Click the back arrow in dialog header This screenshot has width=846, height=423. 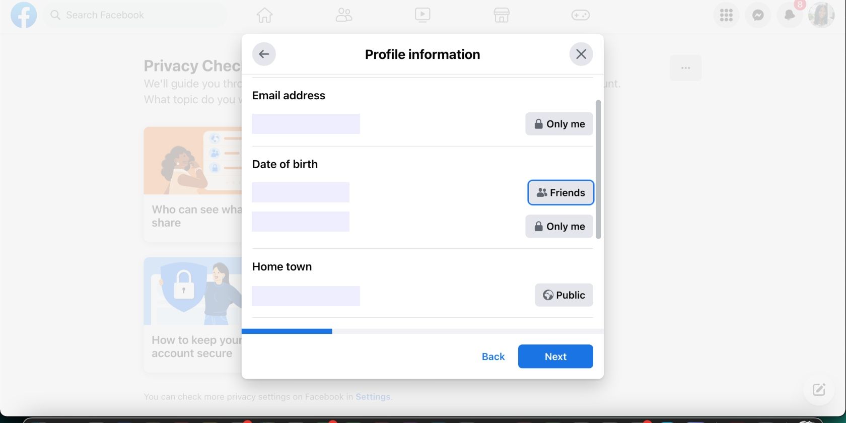(x=264, y=54)
